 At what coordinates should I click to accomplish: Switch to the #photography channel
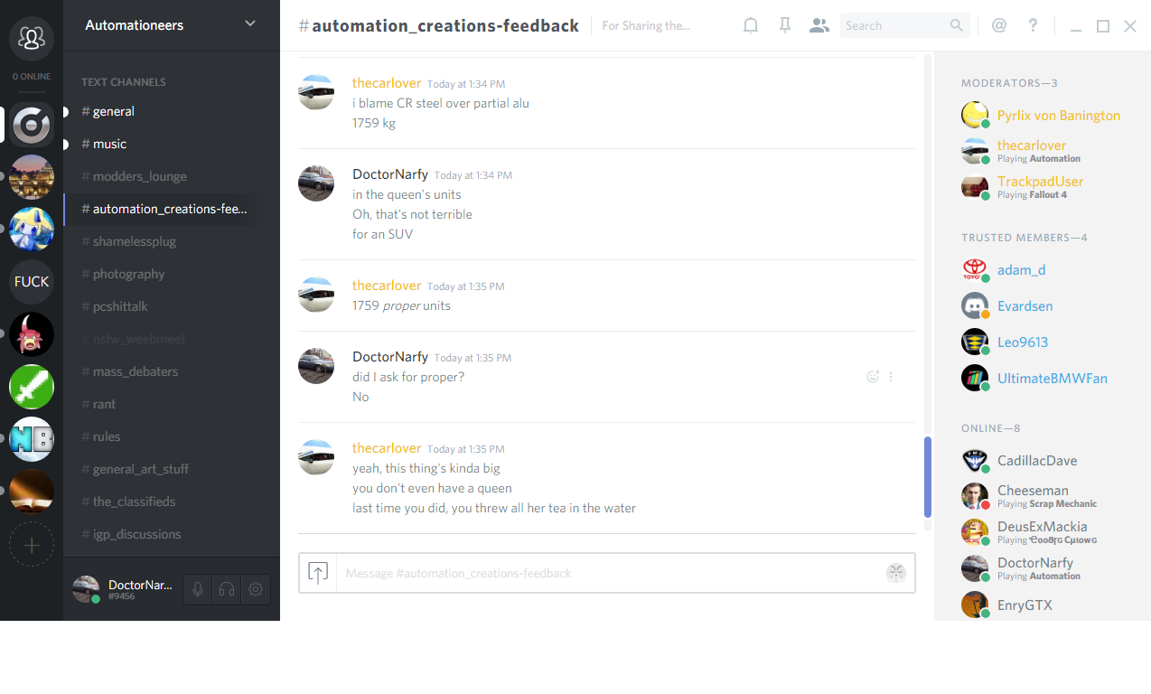tap(128, 274)
